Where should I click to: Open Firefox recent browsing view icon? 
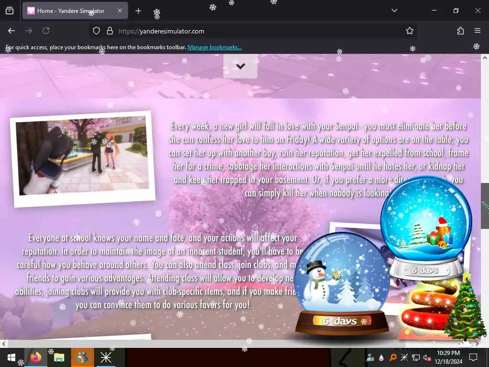click(10, 11)
